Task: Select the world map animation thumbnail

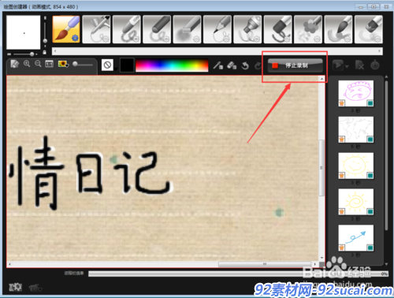Action: coord(356,129)
